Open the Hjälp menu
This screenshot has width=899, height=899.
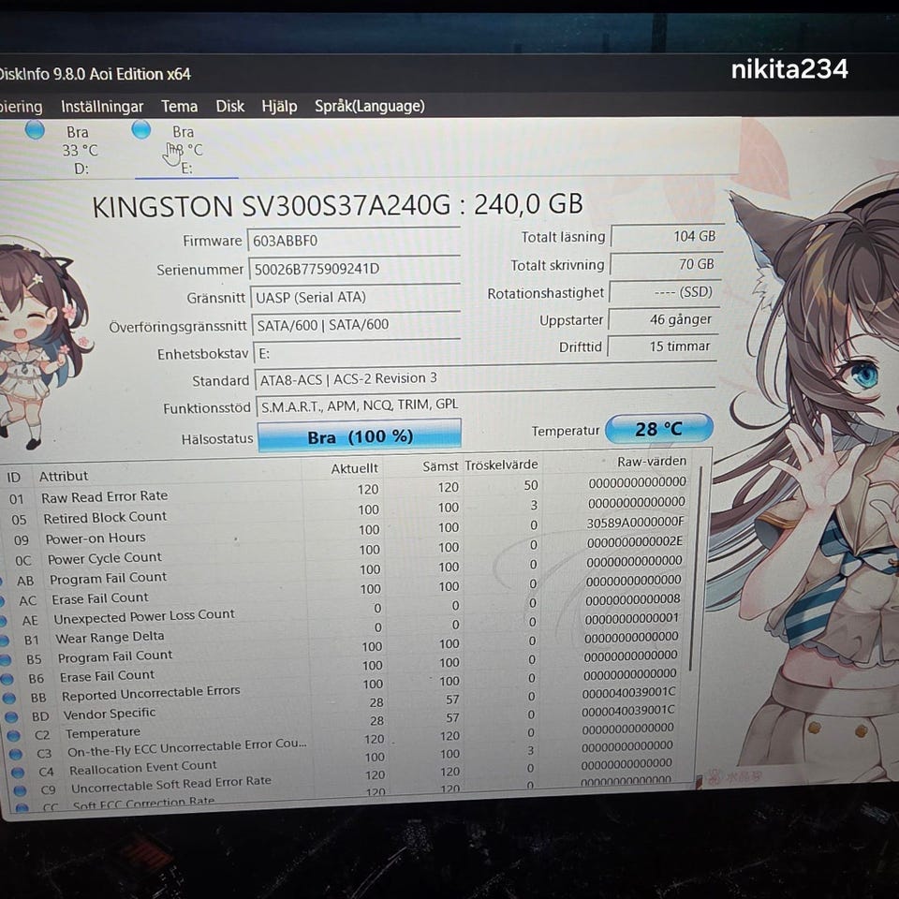pyautogui.click(x=279, y=106)
